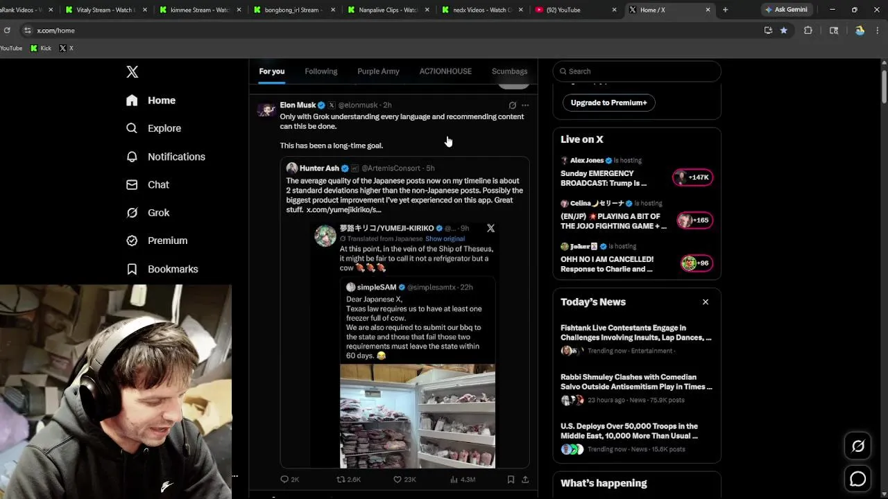Switch to the Scumbags tab
Image resolution: width=888 pixels, height=499 pixels.
[x=509, y=71]
